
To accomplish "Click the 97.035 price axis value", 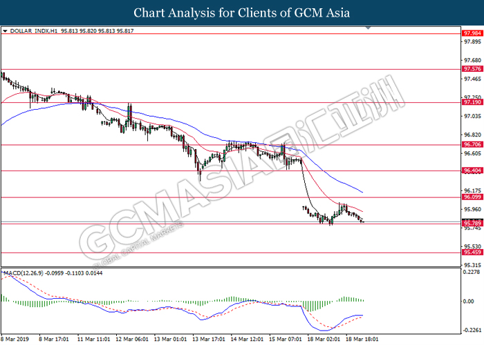I will click(x=472, y=116).
